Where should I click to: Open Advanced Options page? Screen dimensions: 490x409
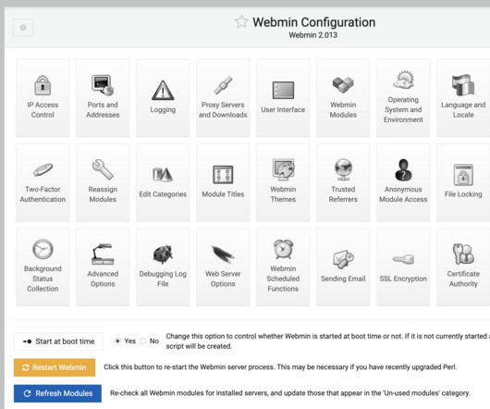[103, 267]
